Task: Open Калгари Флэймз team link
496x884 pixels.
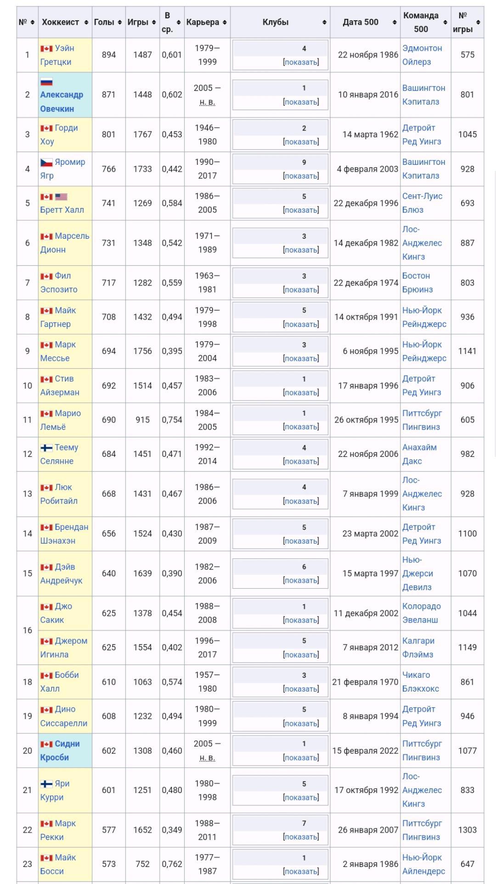Action: pyautogui.click(x=418, y=648)
